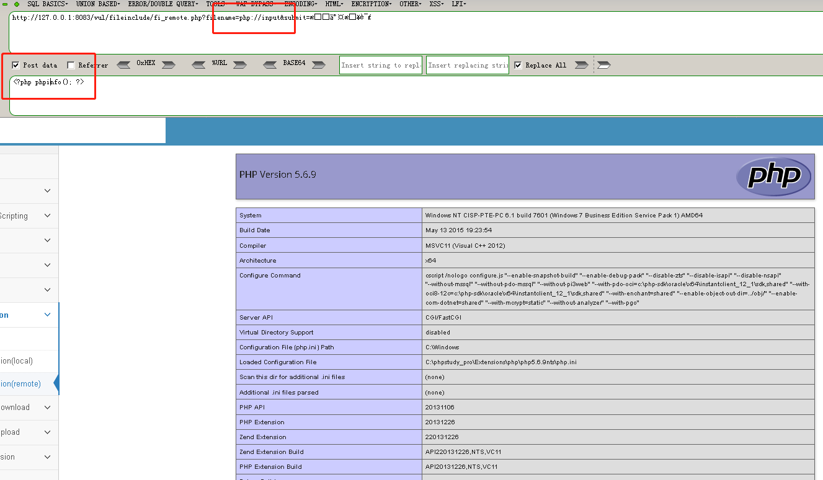Screen dimensions: 823x480
Task: Click the right arrow beside BASE64 to encode
Action: click(x=319, y=64)
